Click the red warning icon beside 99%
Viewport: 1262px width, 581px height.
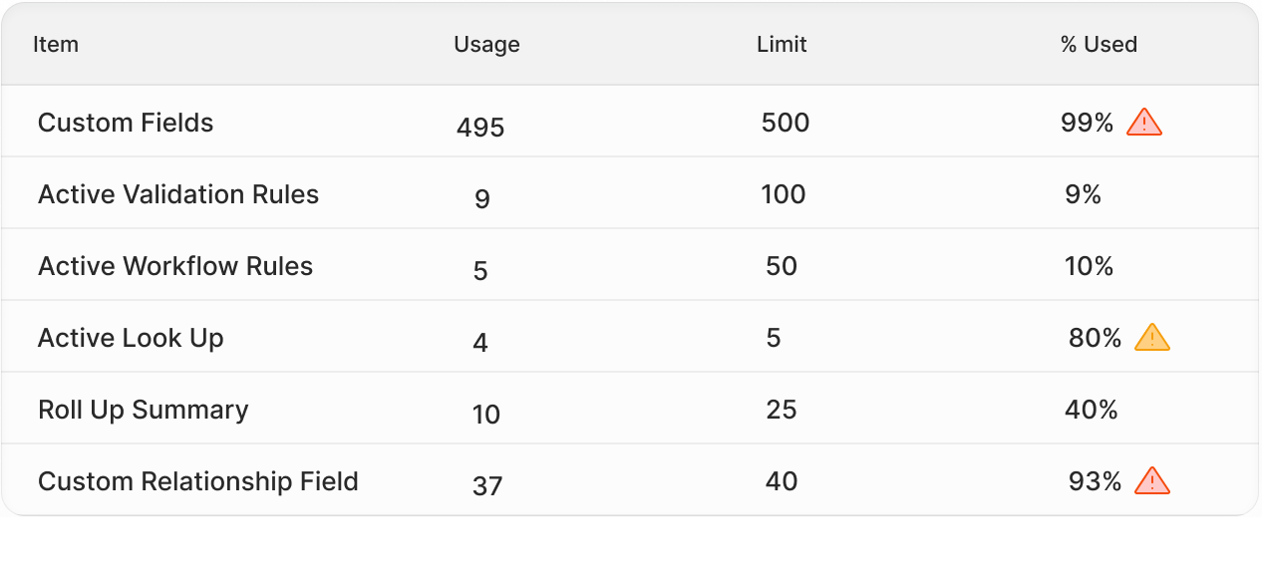click(1144, 123)
